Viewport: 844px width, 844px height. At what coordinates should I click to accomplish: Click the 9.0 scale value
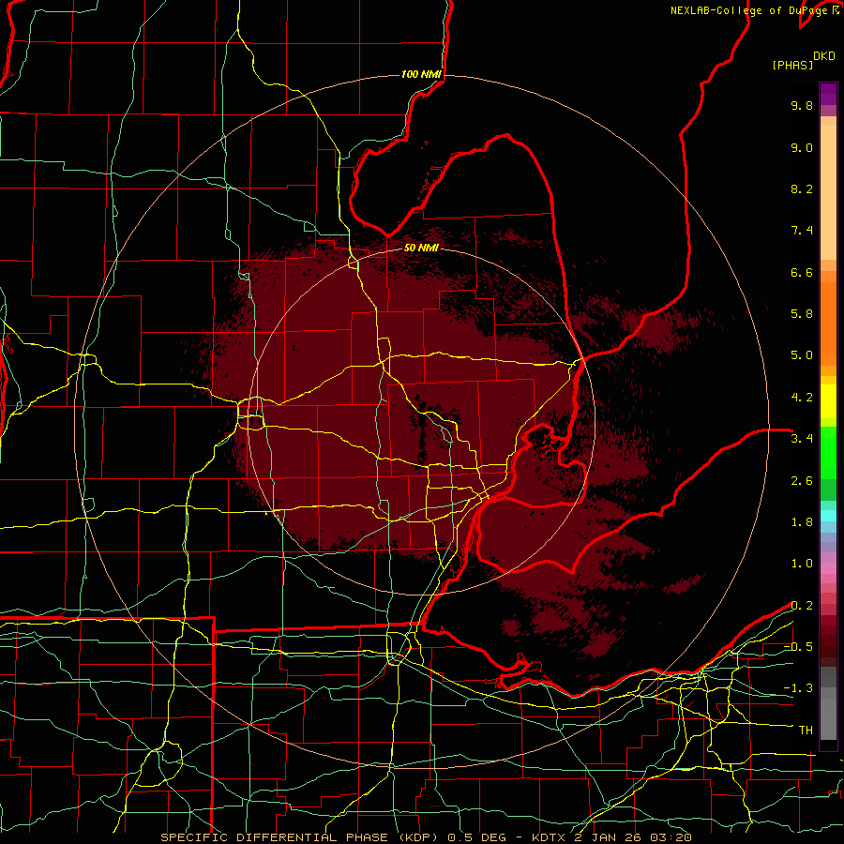point(802,147)
